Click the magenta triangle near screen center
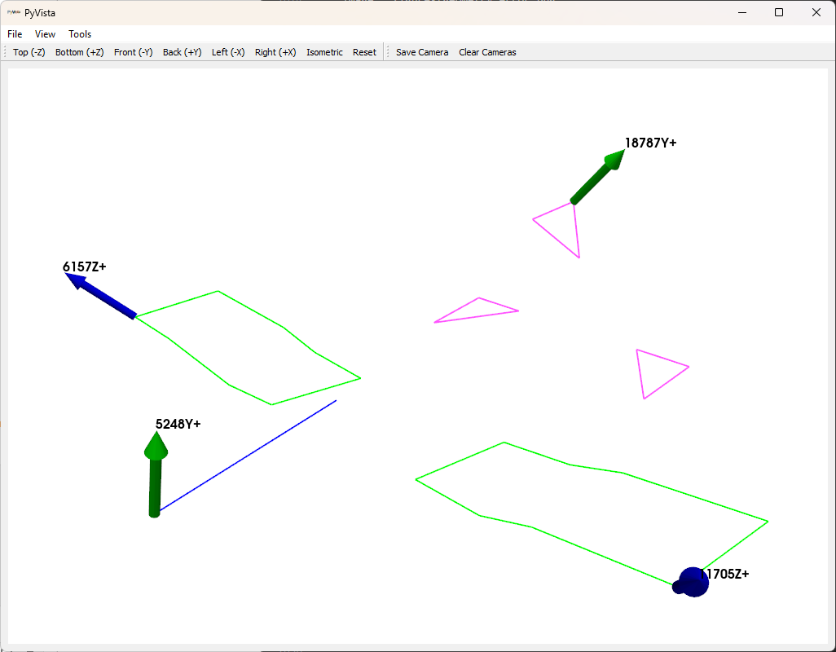This screenshot has width=836, height=652. [476, 311]
